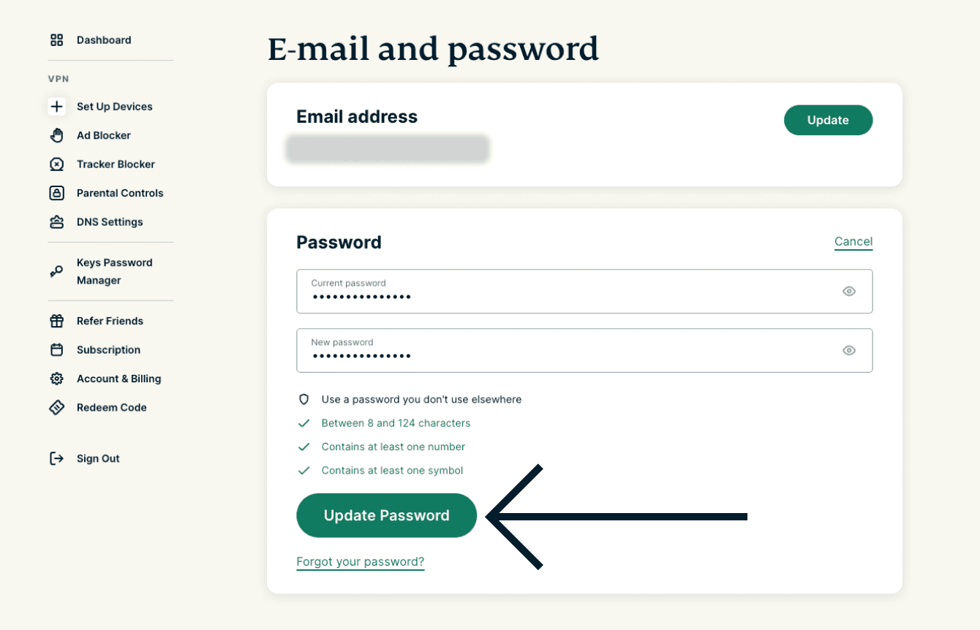Screen dimensions: 980x630
Task: Click the DNS Settings icon
Action: tap(56, 222)
